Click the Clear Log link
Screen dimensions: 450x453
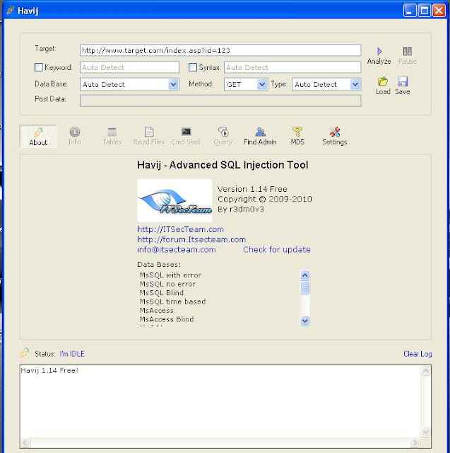pyautogui.click(x=418, y=354)
